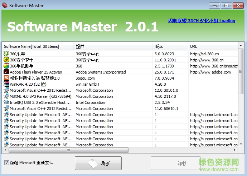Click the Intel Corporation provider cell
The height and width of the screenshot is (176, 247).
pyautogui.click(x=90, y=102)
